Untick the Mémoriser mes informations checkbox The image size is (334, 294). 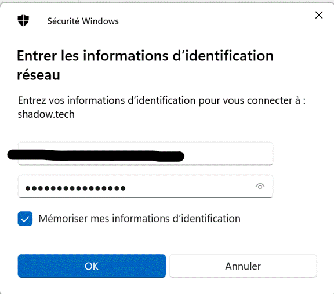[25, 219]
